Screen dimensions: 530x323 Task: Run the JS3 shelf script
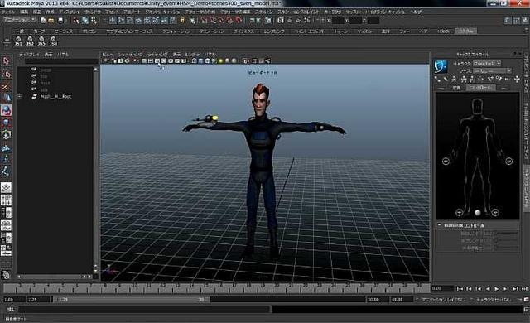point(41,41)
